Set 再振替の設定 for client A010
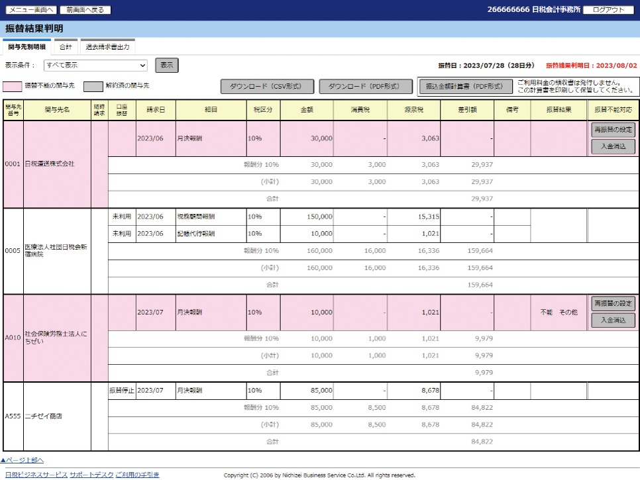The image size is (640, 480). coord(613,304)
